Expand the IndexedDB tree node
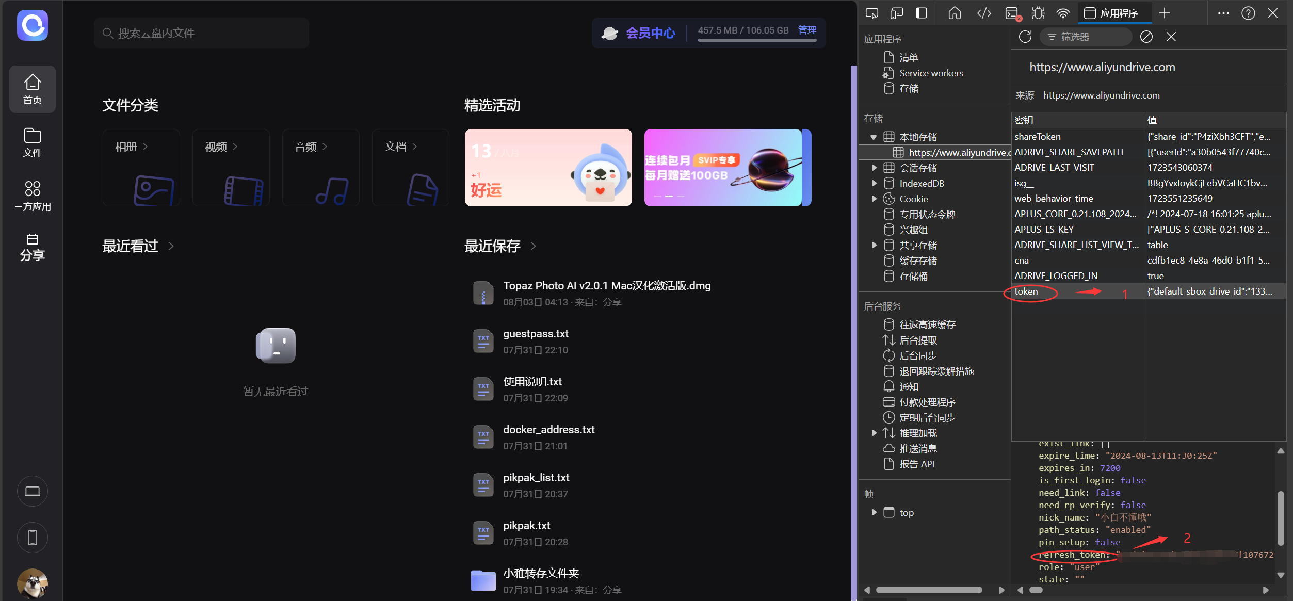The height and width of the screenshot is (601, 1293). coord(874,183)
